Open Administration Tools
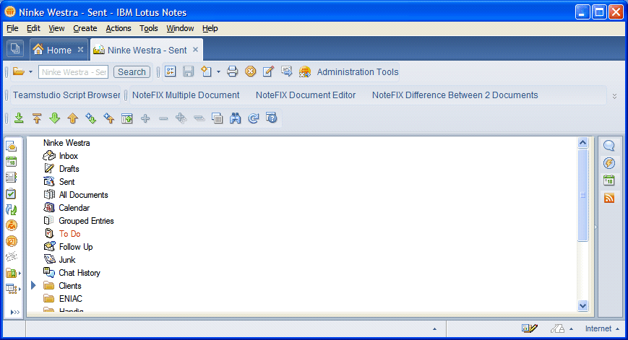Image resolution: width=628 pixels, height=340 pixels. (x=358, y=72)
